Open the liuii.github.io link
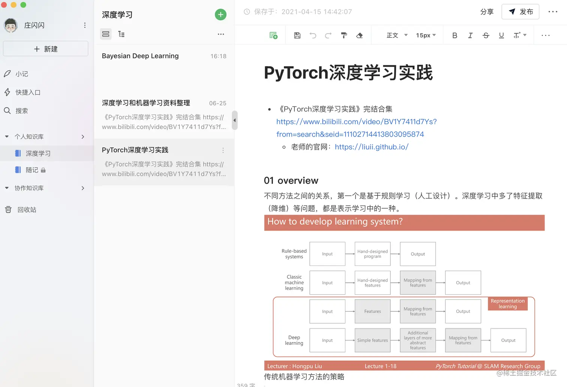Viewport: 567px width, 387px height. tap(372, 147)
